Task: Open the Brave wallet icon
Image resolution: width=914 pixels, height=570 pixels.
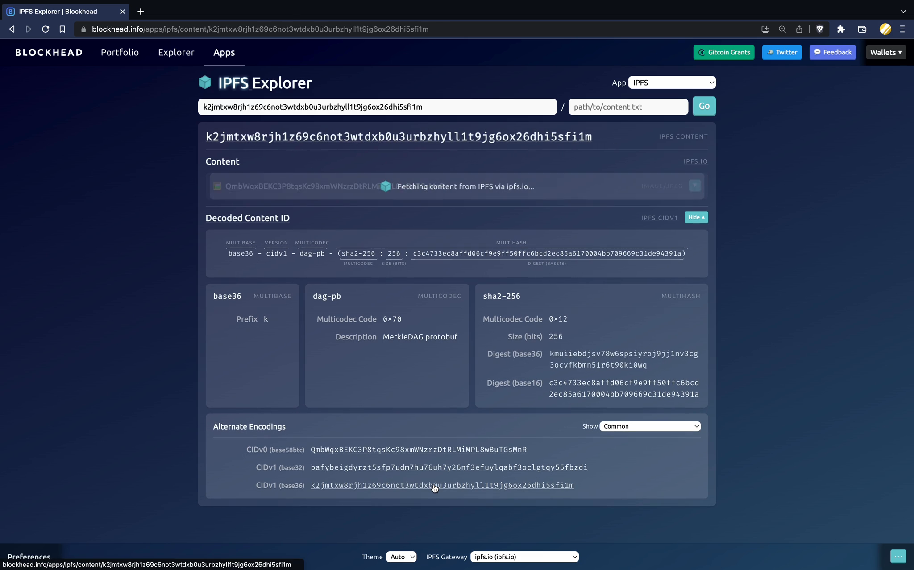Action: [862, 29]
